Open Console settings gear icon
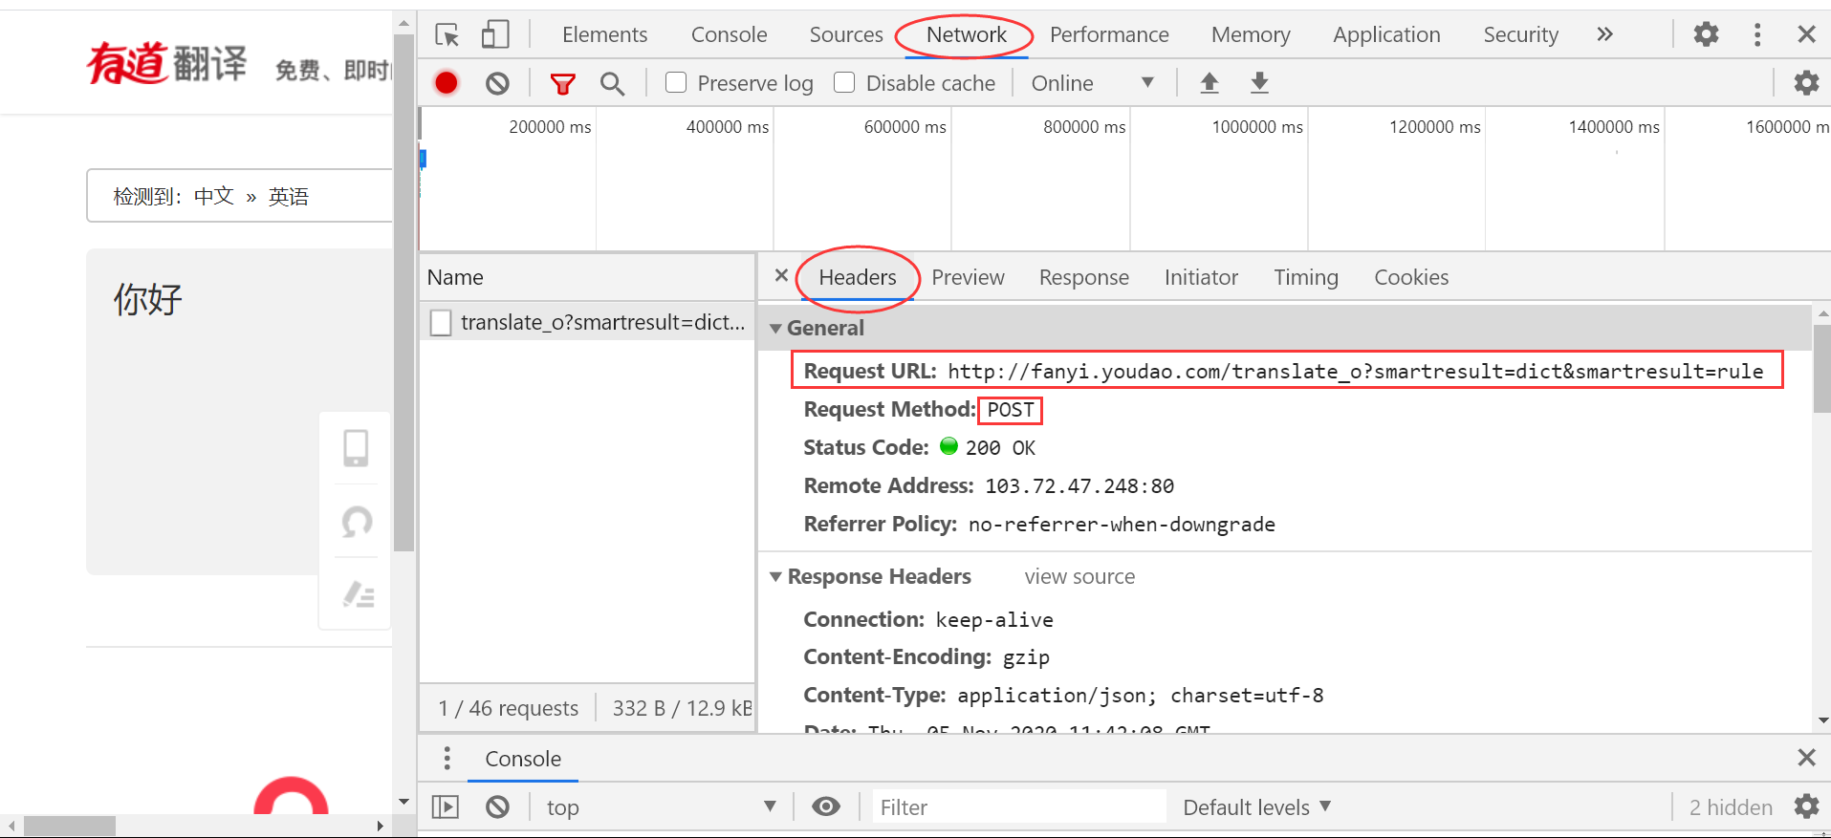Viewport: 1831px width, 838px height. [1806, 807]
